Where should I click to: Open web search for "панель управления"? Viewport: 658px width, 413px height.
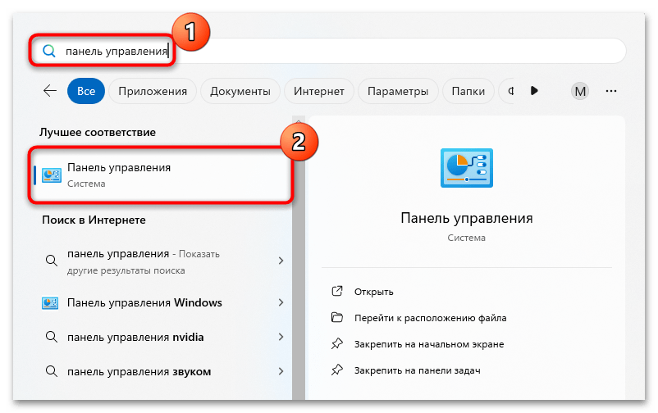pyautogui.click(x=163, y=261)
